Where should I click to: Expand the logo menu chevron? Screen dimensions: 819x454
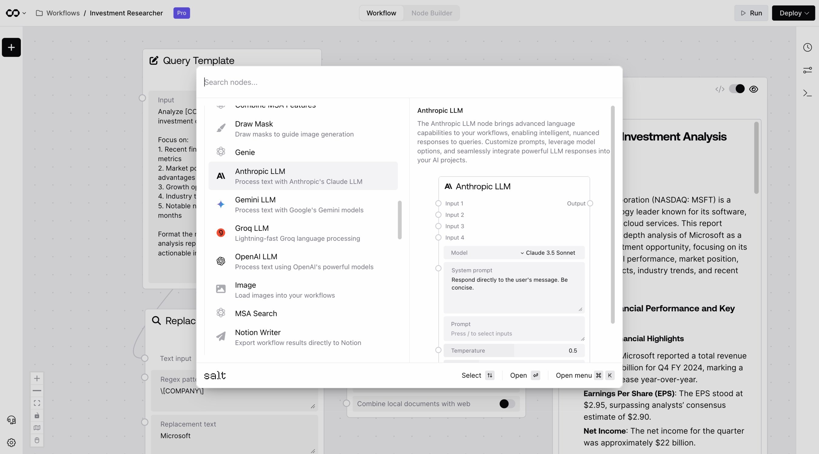pyautogui.click(x=24, y=13)
